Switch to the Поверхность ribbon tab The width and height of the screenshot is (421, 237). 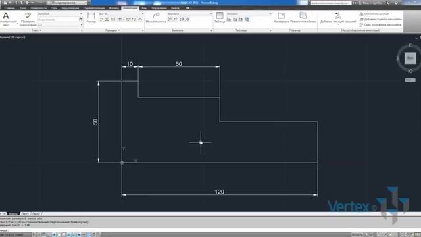click(x=38, y=8)
